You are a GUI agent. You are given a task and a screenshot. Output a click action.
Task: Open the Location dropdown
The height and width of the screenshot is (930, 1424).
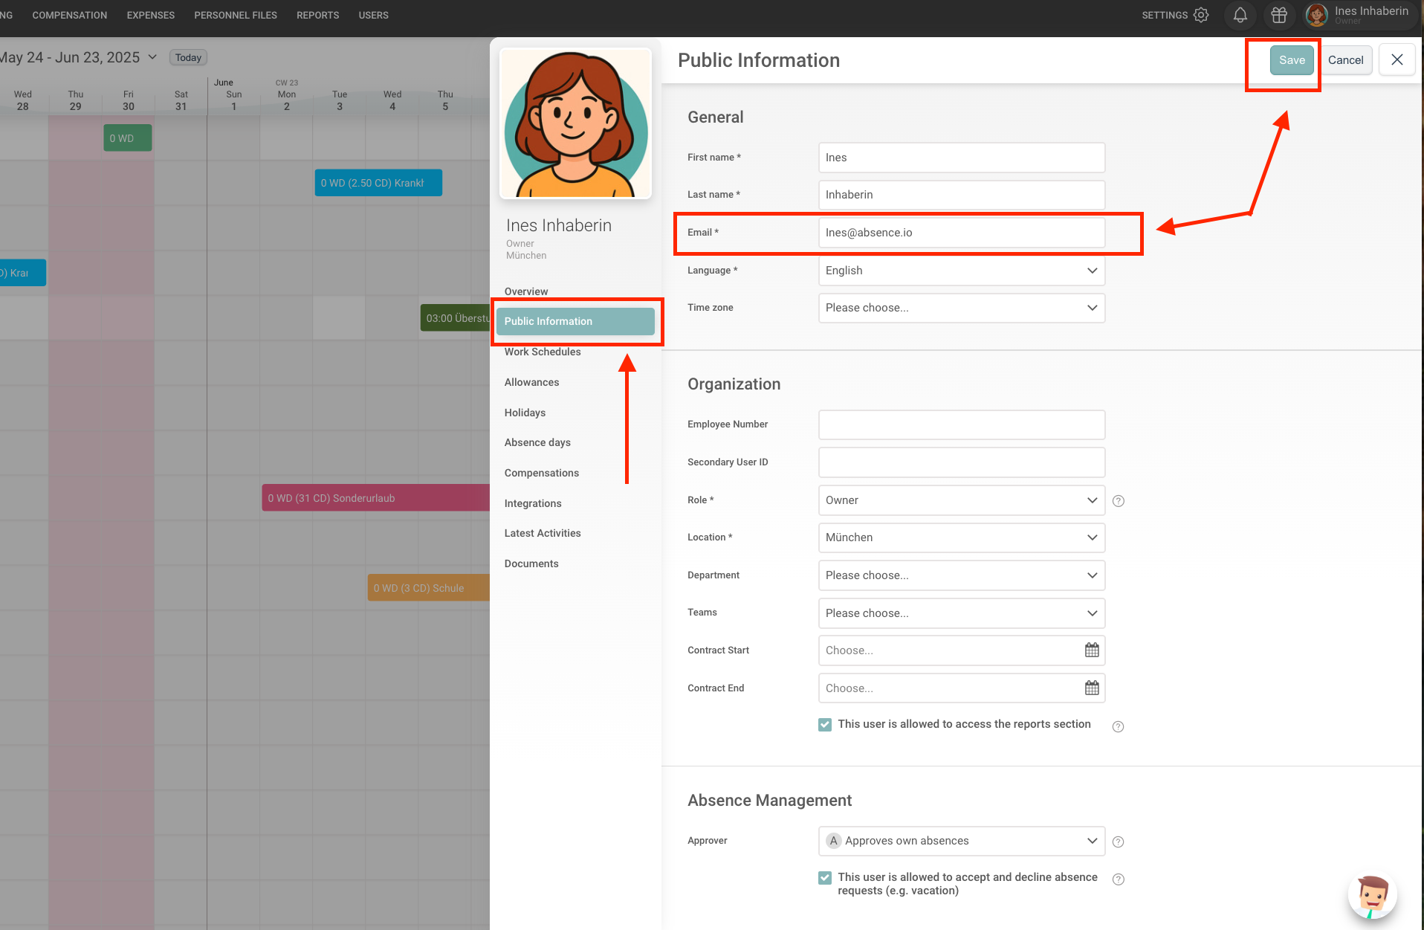point(962,537)
